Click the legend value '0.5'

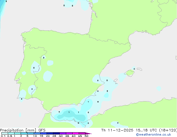point(10,136)
